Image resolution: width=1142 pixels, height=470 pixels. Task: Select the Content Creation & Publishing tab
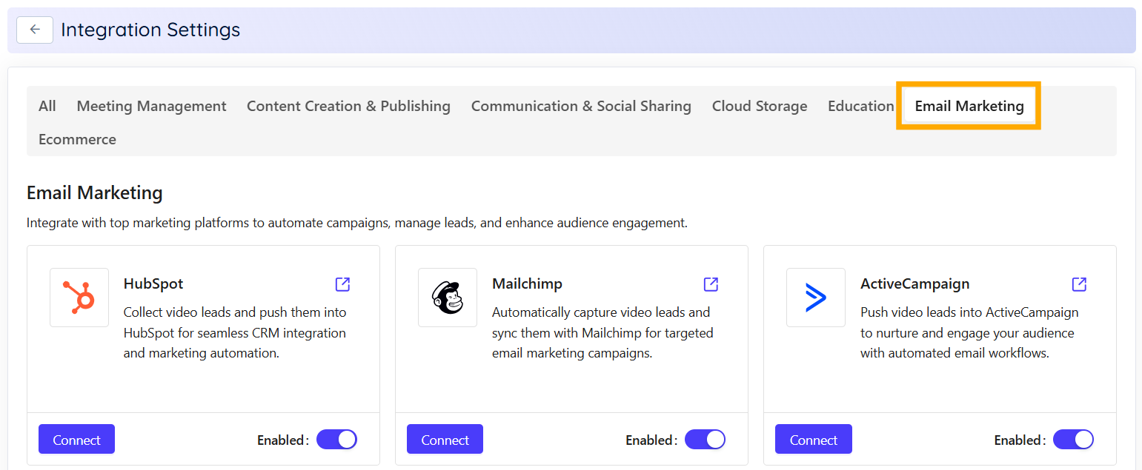point(348,106)
